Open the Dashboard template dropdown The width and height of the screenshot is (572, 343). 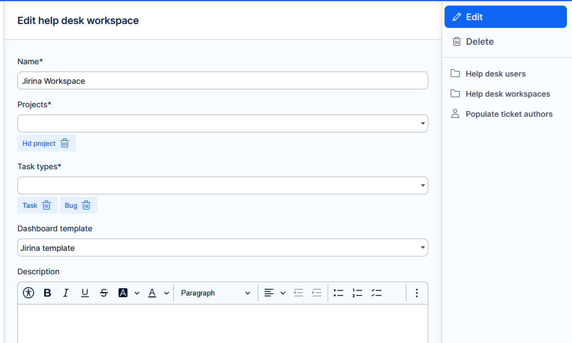tap(223, 247)
